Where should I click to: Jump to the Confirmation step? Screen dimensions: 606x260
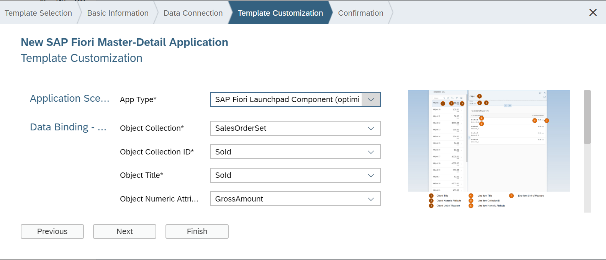pyautogui.click(x=360, y=13)
